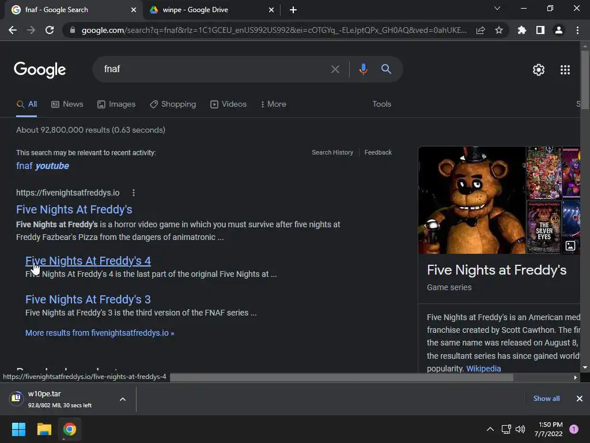Switch to the Images results tab
This screenshot has width=590, height=443.
[x=116, y=104]
